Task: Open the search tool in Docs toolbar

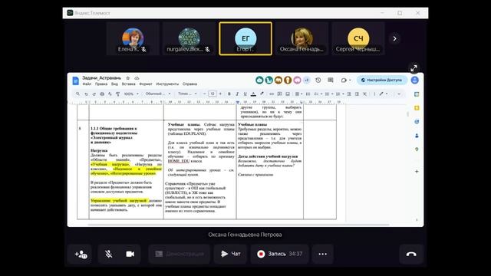Action: pyautogui.click(x=77, y=94)
